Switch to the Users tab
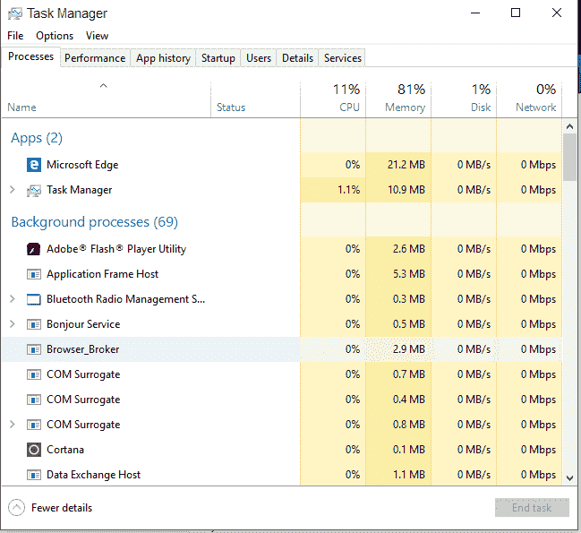581x533 pixels. point(259,58)
